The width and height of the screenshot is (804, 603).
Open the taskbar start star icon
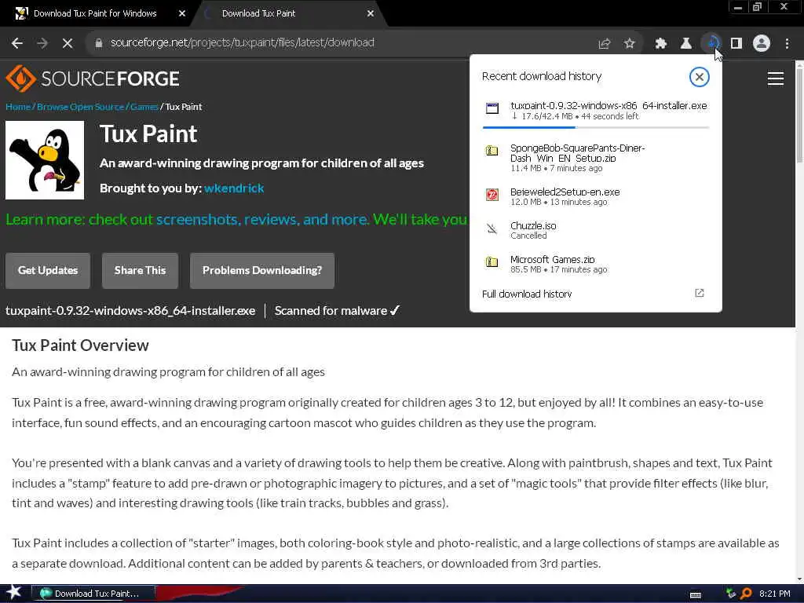click(13, 593)
